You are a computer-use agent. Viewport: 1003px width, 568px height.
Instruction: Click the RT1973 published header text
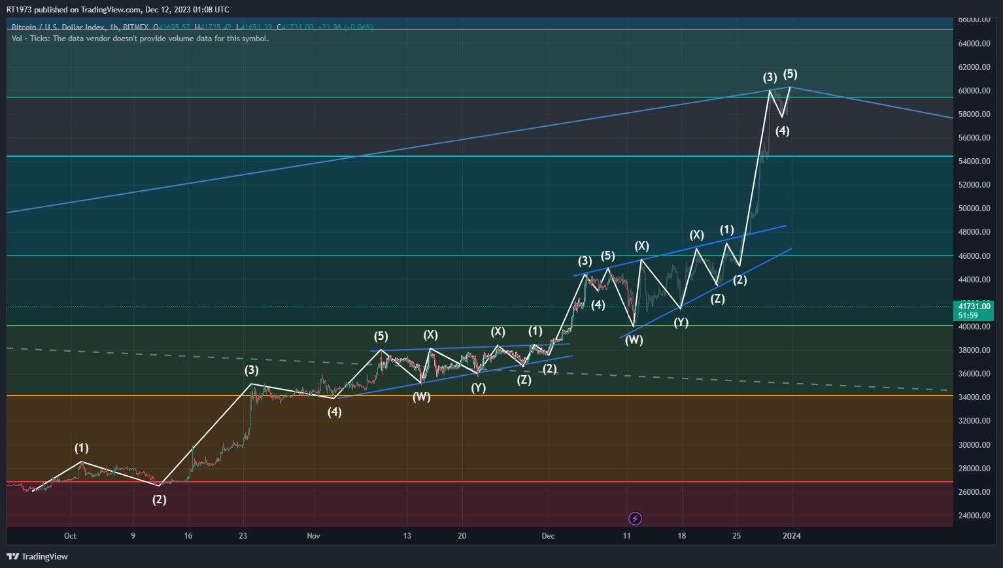click(118, 10)
